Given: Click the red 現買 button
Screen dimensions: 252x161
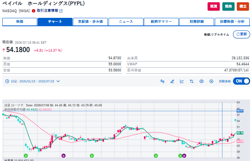Looking at the screenshot, I should [214, 6].
